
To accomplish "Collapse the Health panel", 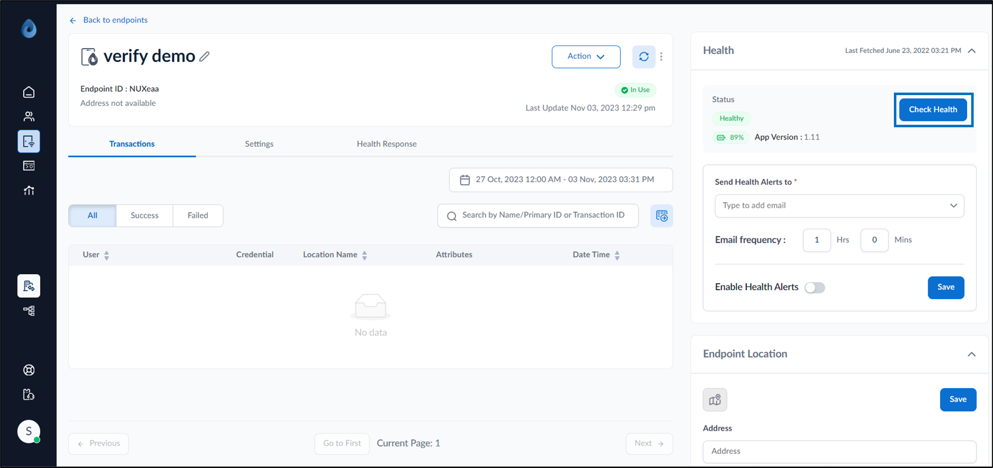I will click(x=972, y=51).
